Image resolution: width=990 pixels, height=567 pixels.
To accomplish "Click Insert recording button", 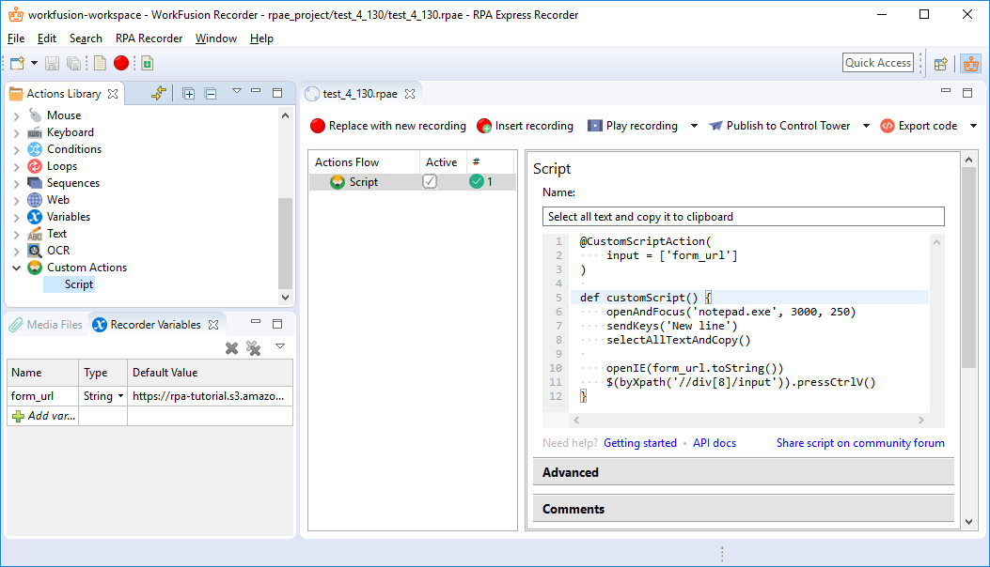I will [x=526, y=126].
